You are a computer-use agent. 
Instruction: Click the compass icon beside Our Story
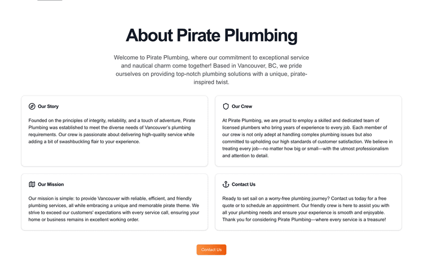(32, 106)
